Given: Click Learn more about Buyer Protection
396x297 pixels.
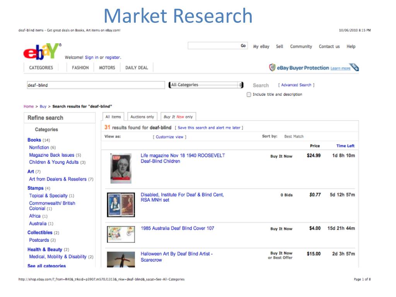Looking at the screenshot, I should point(340,68).
